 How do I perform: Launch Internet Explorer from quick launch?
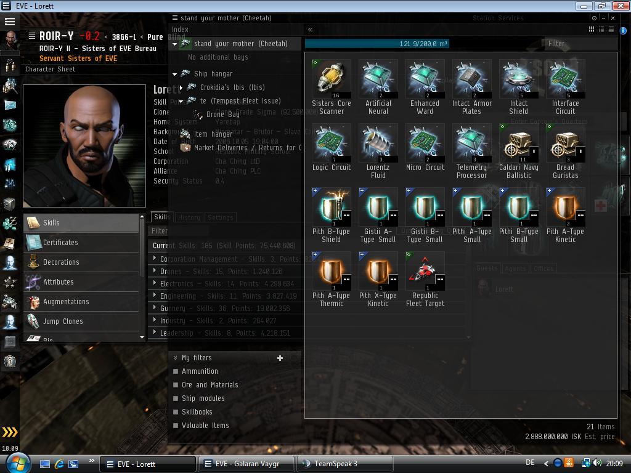point(59,464)
